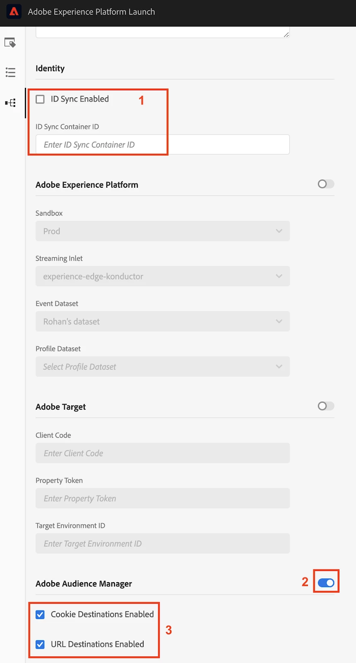Viewport: 356px width, 663px height.
Task: Select the datastreams tree sidebar icon
Action: [x=10, y=103]
